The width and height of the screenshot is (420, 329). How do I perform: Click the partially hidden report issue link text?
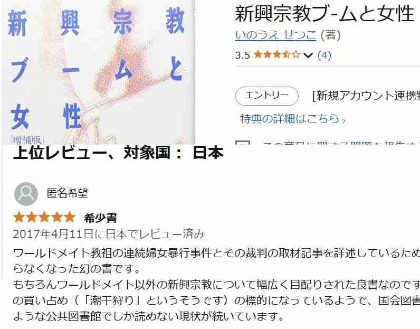[341, 143]
